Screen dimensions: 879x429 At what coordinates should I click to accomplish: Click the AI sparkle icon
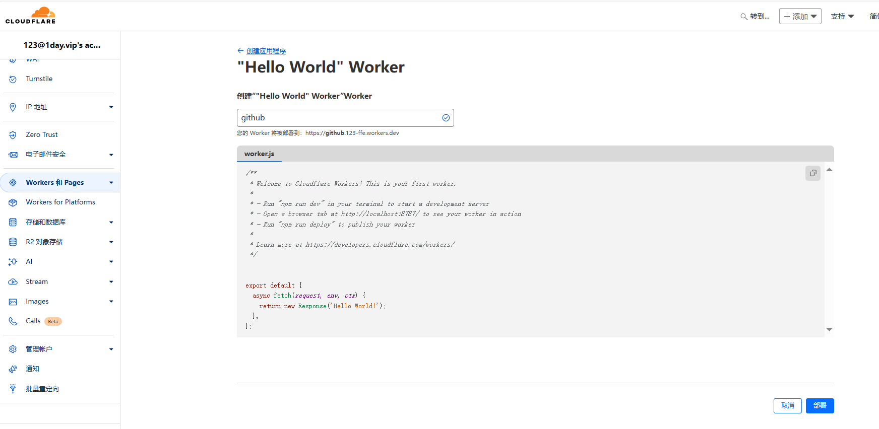13,262
